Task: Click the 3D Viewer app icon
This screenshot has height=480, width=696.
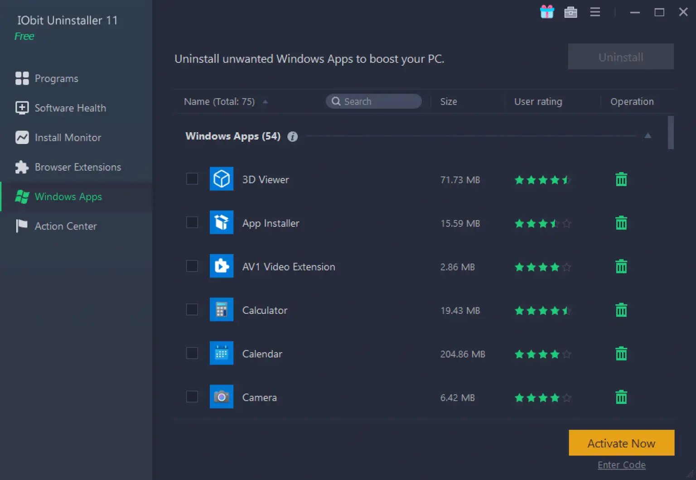Action: tap(222, 179)
